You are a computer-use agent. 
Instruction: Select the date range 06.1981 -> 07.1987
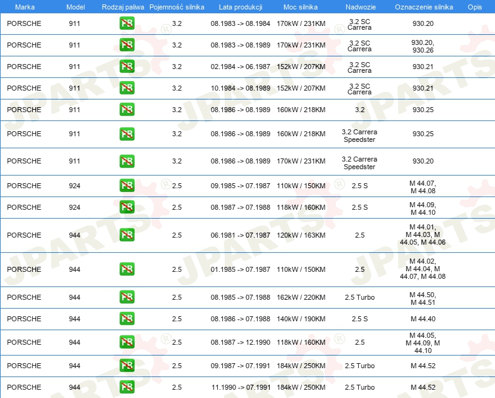click(x=241, y=235)
